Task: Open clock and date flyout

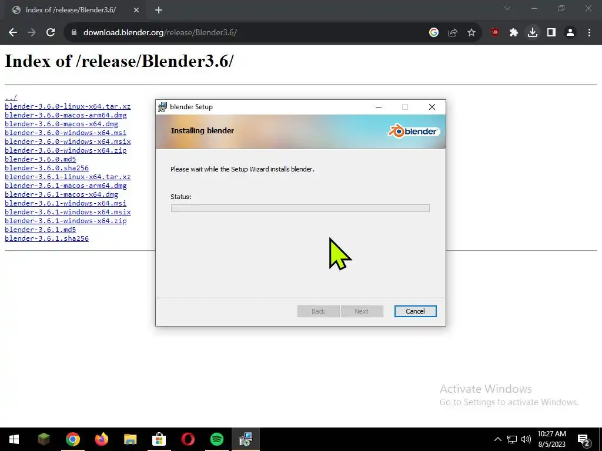Action: click(x=551, y=439)
